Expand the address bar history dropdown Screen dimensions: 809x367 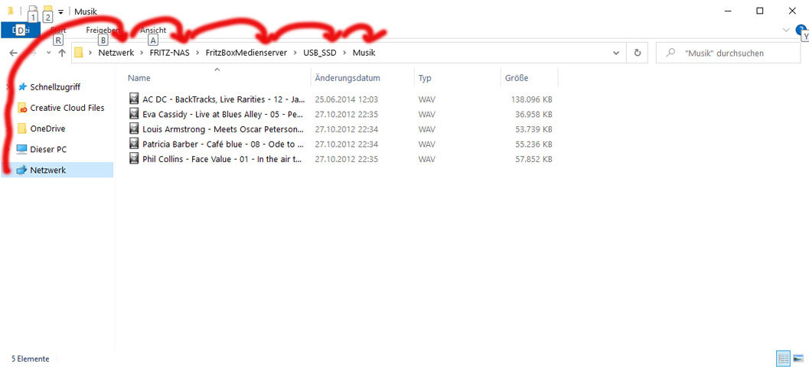tap(616, 53)
